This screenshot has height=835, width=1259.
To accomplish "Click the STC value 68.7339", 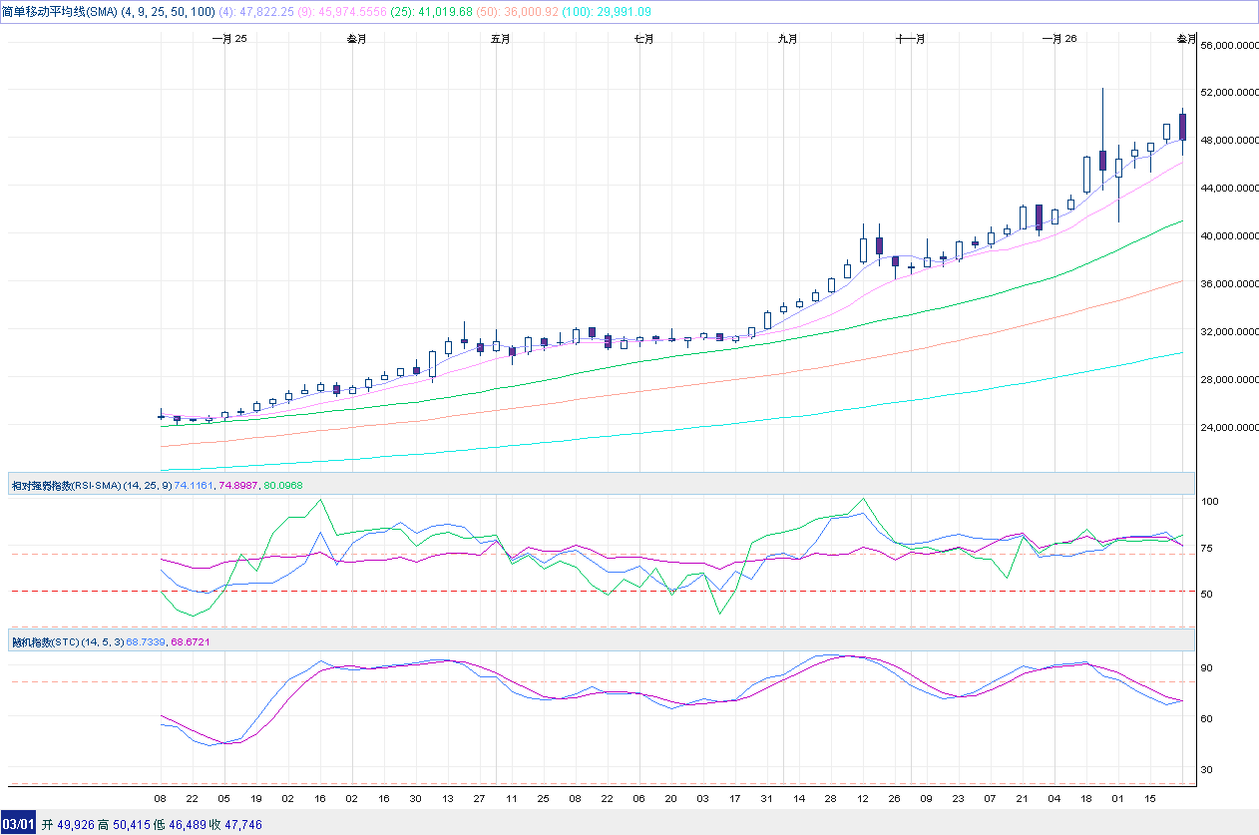I will (146, 641).
